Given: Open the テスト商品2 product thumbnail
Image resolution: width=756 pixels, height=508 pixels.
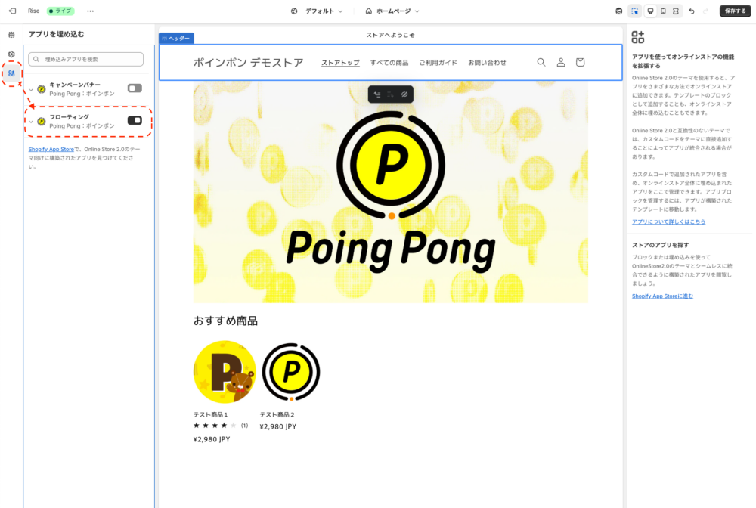Looking at the screenshot, I should [291, 372].
